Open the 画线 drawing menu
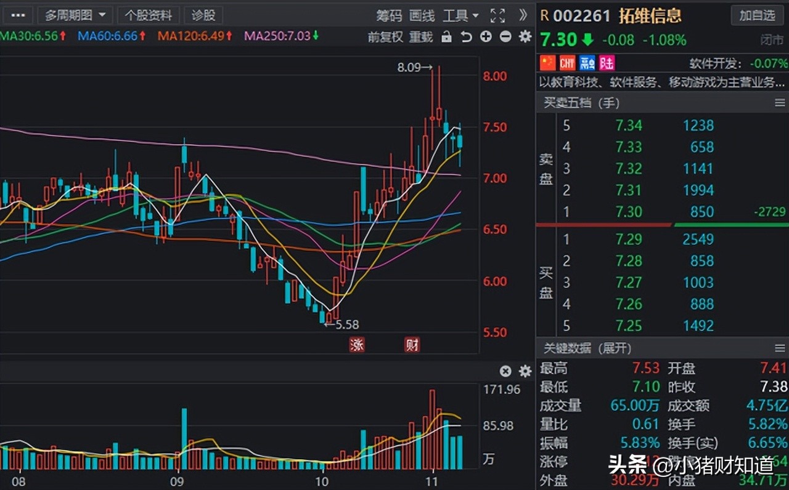Screen dimensions: 789x490 click(x=422, y=15)
